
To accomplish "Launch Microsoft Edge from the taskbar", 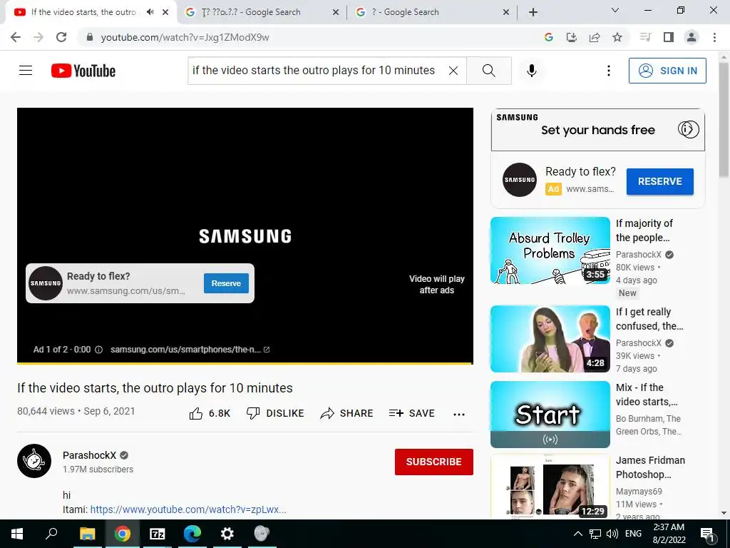I will tap(192, 534).
